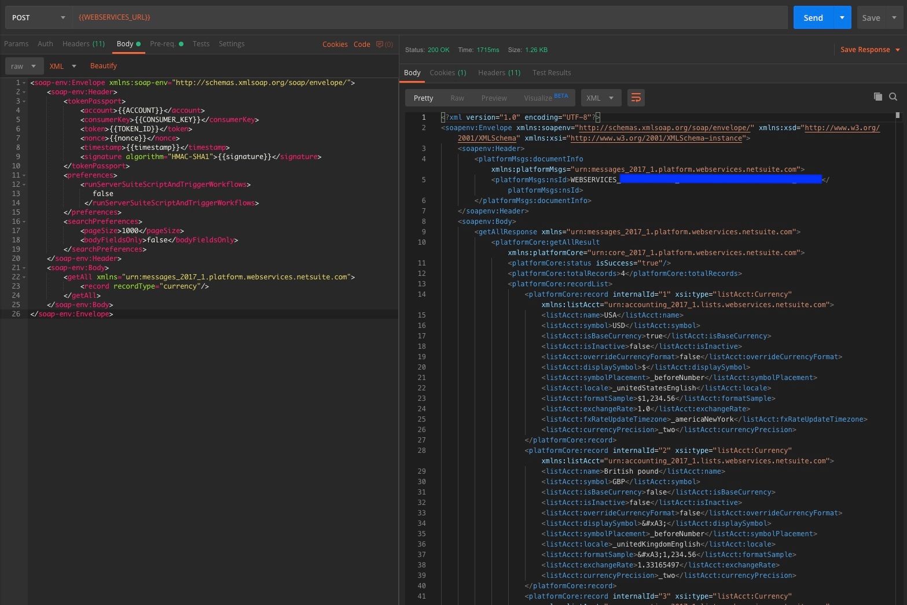Open raw body type dropdown
The height and width of the screenshot is (605, 907).
click(x=24, y=66)
